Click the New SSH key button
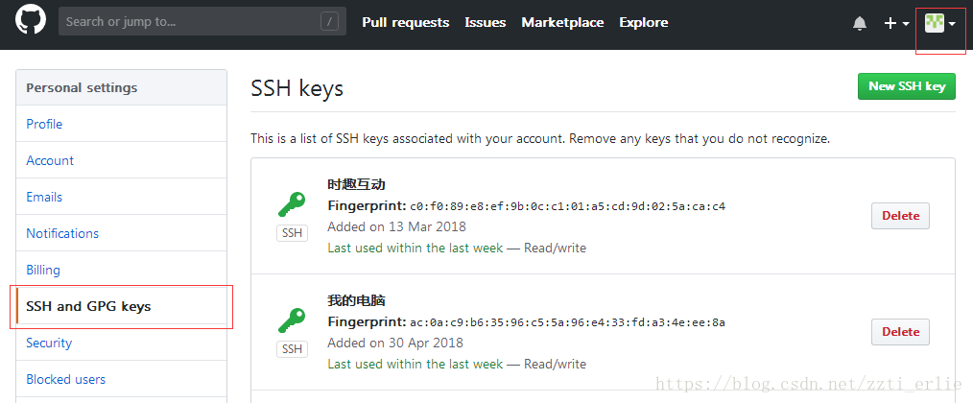Viewport: 973px width, 403px height. point(906,86)
